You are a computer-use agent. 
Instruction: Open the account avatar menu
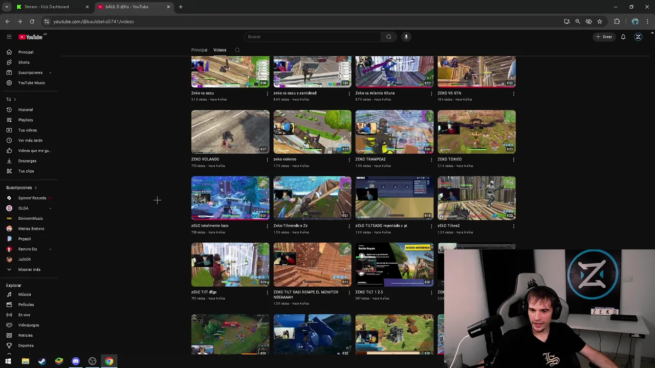coord(638,37)
